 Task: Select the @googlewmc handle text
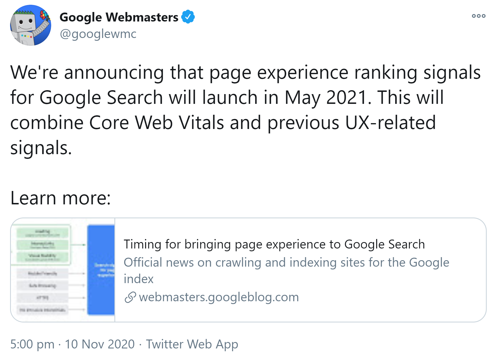pos(98,34)
